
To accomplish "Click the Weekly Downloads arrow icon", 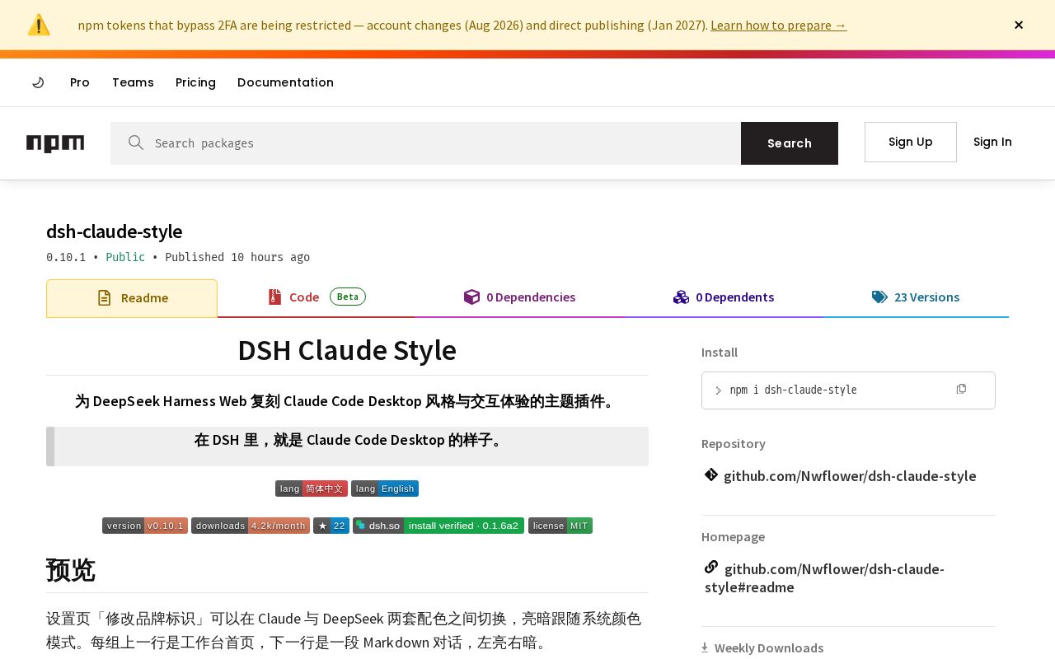I will [705, 647].
